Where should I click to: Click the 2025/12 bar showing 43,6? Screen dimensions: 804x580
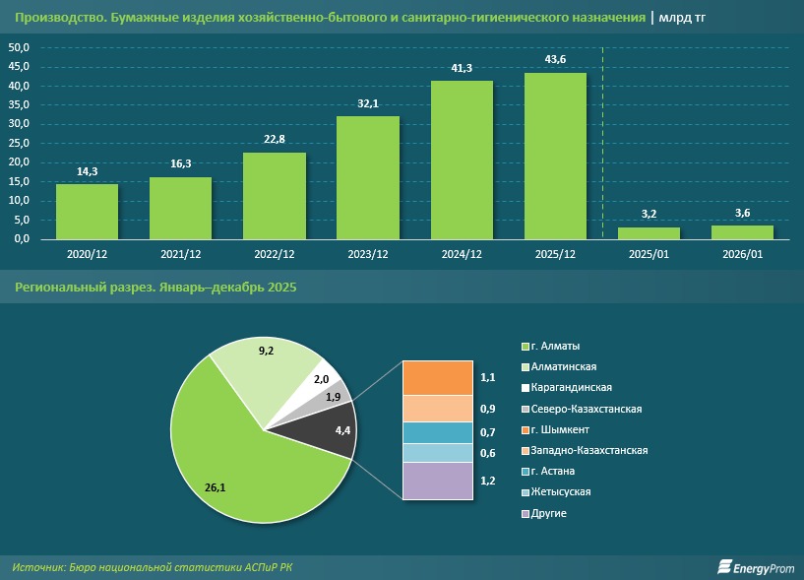tap(555, 156)
